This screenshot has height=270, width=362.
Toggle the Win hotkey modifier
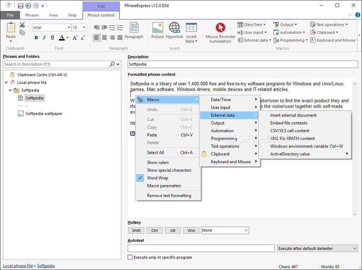191,230
